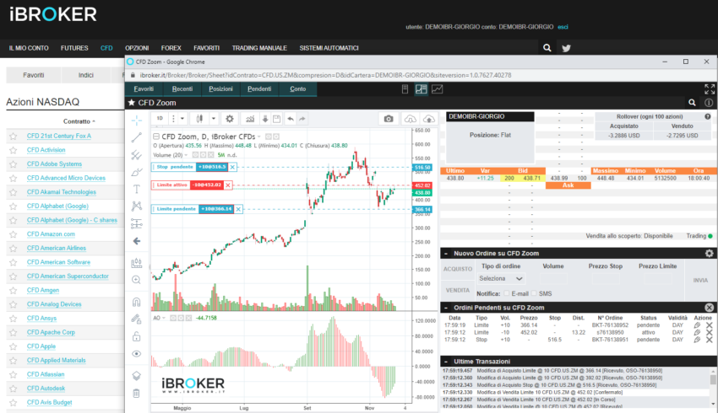Open chart settings gear in chart toolbar

pyautogui.click(x=230, y=119)
